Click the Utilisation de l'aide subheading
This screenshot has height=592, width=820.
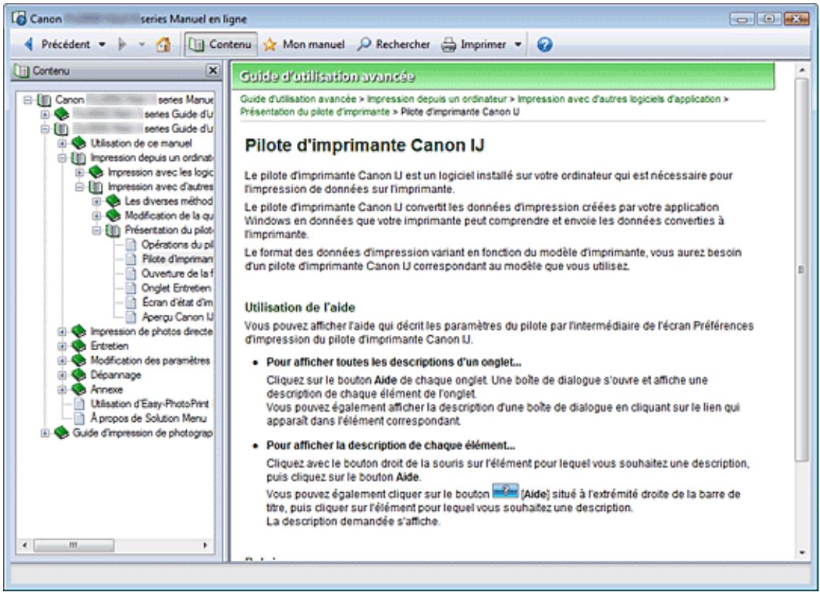(x=300, y=308)
